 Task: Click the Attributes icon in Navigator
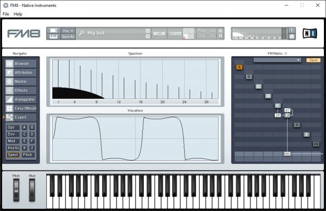tap(9, 72)
